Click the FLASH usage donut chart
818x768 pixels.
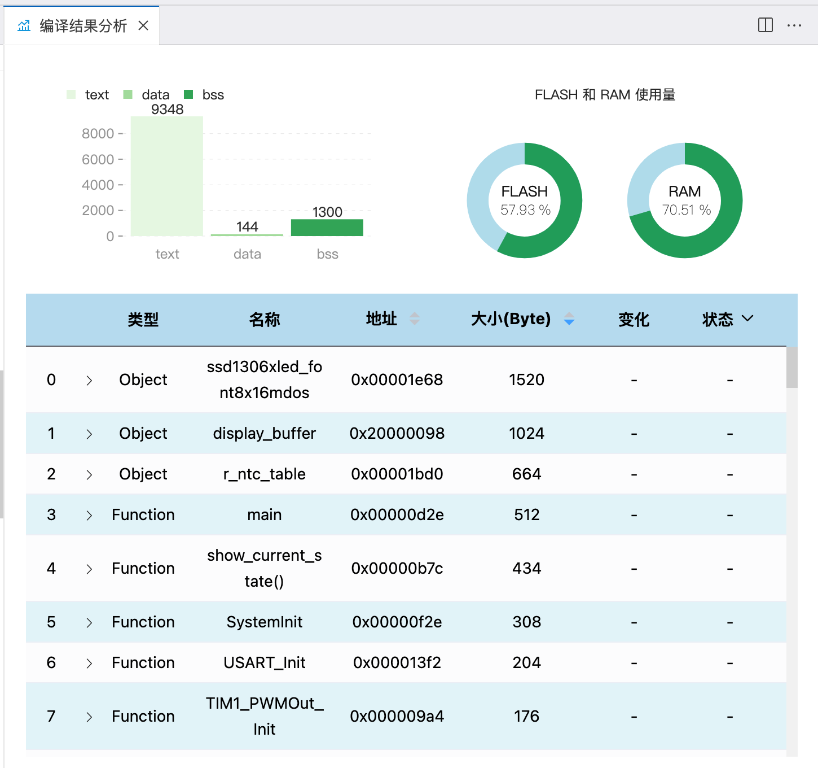(525, 200)
